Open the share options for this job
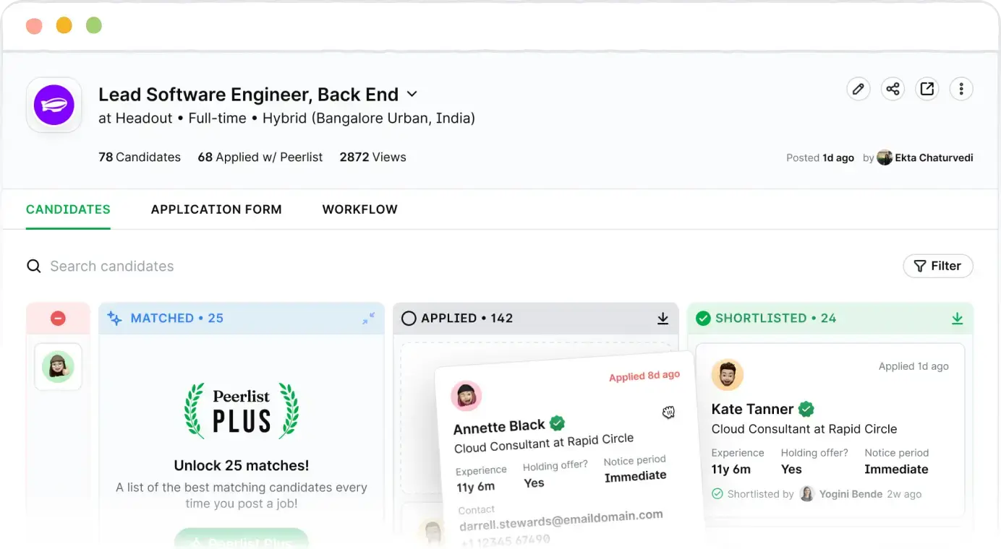This screenshot has height=549, width=1001. (893, 88)
